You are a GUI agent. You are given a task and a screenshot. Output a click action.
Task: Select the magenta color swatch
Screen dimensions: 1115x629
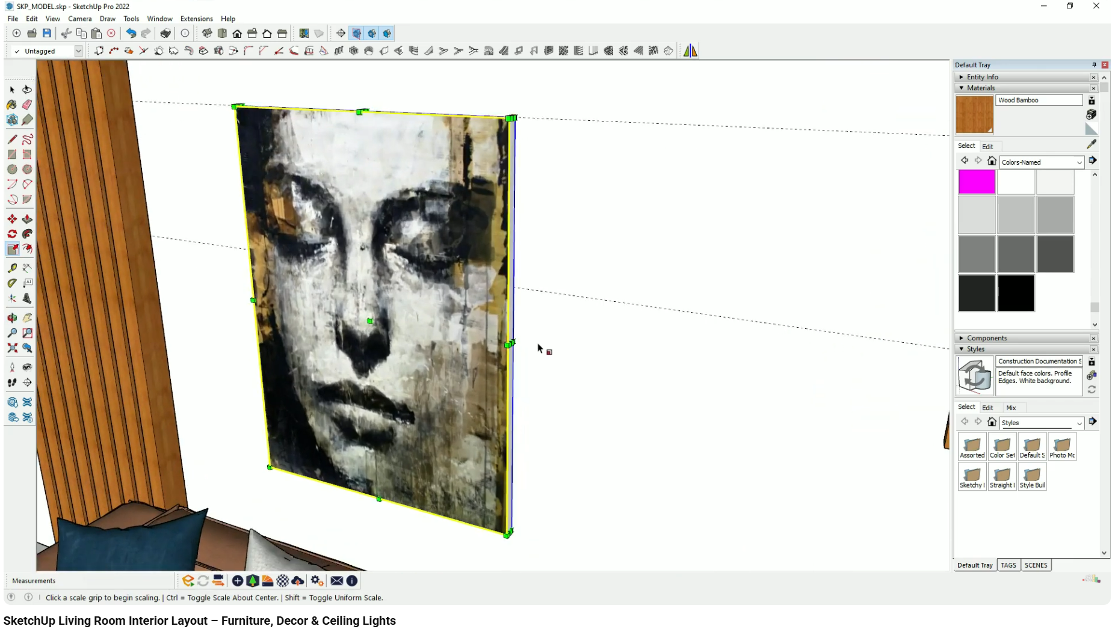coord(977,182)
